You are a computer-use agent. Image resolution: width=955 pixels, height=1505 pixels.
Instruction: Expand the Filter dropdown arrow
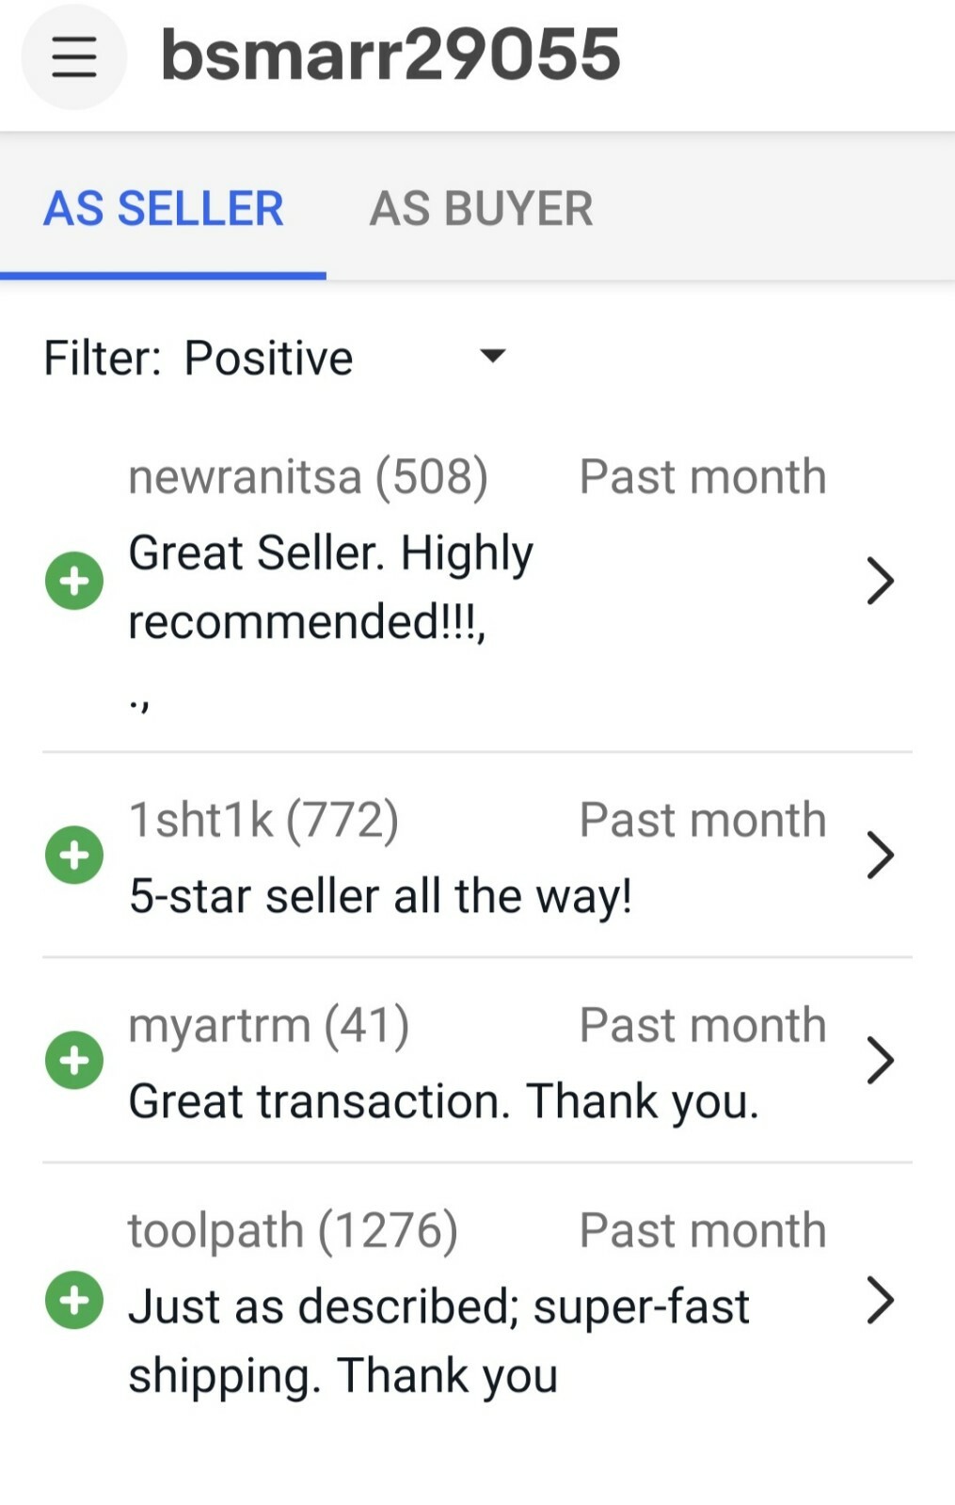pyautogui.click(x=493, y=356)
